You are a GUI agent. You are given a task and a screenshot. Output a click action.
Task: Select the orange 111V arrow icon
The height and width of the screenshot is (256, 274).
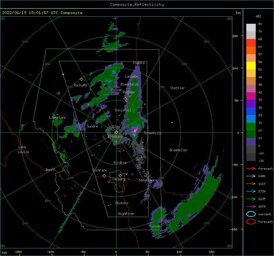click(x=251, y=184)
